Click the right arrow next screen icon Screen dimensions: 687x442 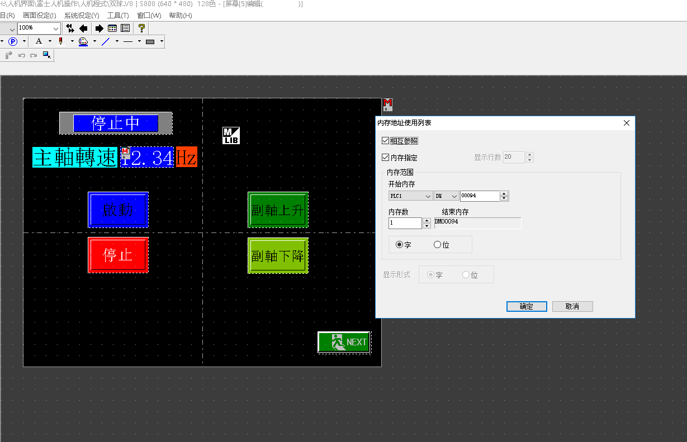(x=99, y=28)
